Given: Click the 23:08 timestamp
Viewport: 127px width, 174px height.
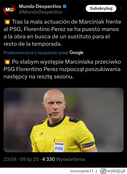Looking at the screenshot, I should pos(10,159).
